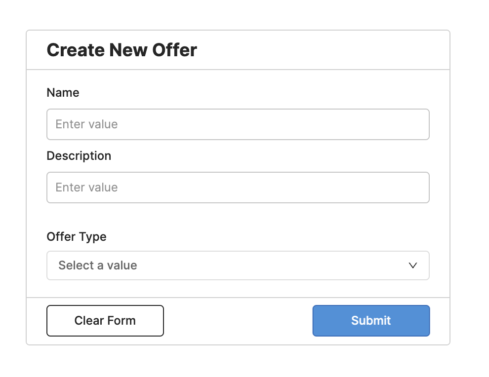Open the 'Select a value' combo box
Screen dimensions: 489x377
[x=237, y=265]
